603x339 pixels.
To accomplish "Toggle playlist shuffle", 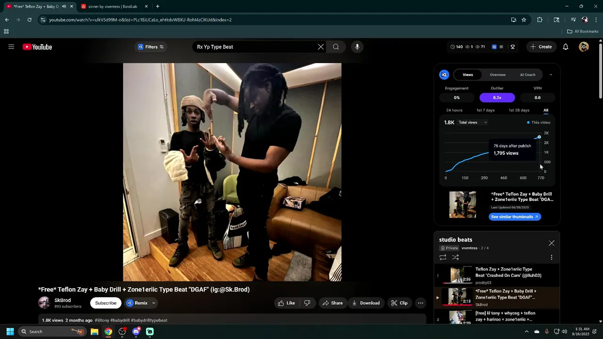I will tap(456, 257).
